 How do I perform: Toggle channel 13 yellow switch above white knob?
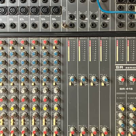(23, 84)
